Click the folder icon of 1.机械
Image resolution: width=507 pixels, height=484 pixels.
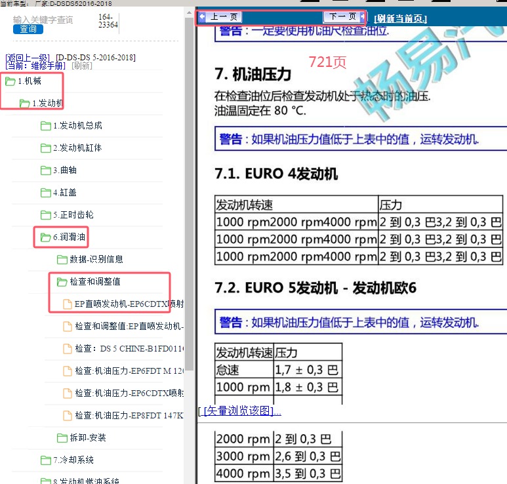10,81
